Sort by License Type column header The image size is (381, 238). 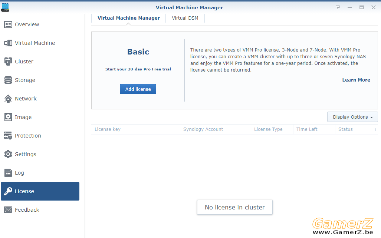272,129
